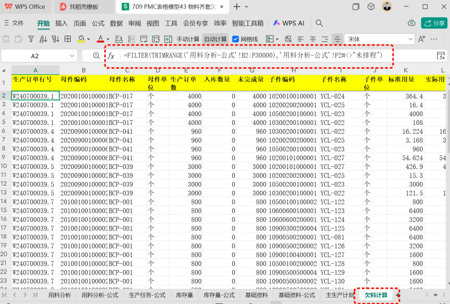The width and height of the screenshot is (450, 304).
Task: Add new sheet with plus button
Action: 397,295
